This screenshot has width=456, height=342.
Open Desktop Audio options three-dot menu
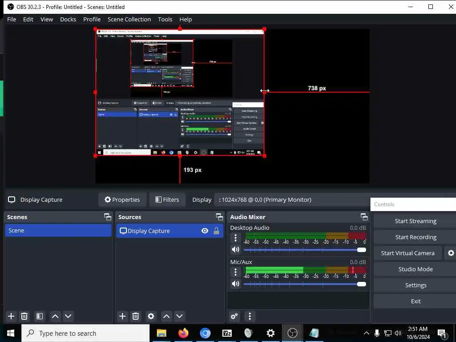pyautogui.click(x=236, y=238)
